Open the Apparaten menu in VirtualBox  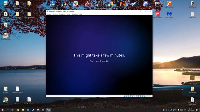(x=75, y=14)
